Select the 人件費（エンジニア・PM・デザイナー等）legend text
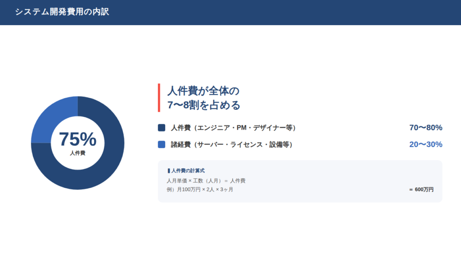The height and width of the screenshot is (259, 461). (x=233, y=128)
